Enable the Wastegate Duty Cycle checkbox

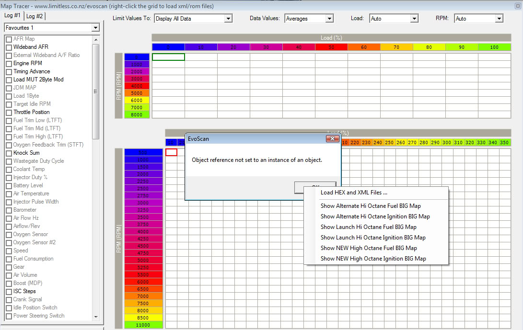(9, 161)
